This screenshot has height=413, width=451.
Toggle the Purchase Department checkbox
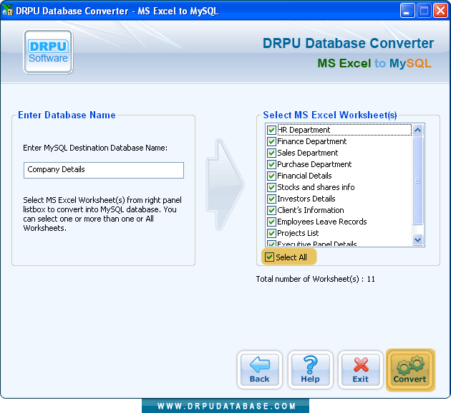click(271, 164)
